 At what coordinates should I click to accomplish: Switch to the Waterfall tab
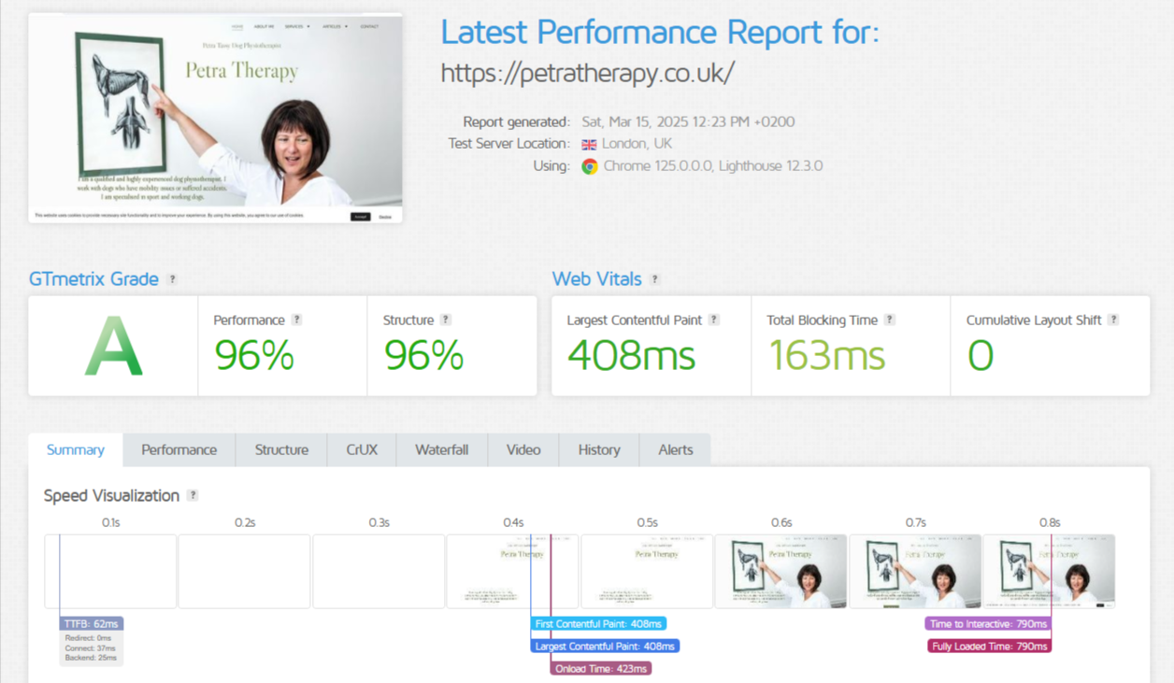(x=442, y=449)
